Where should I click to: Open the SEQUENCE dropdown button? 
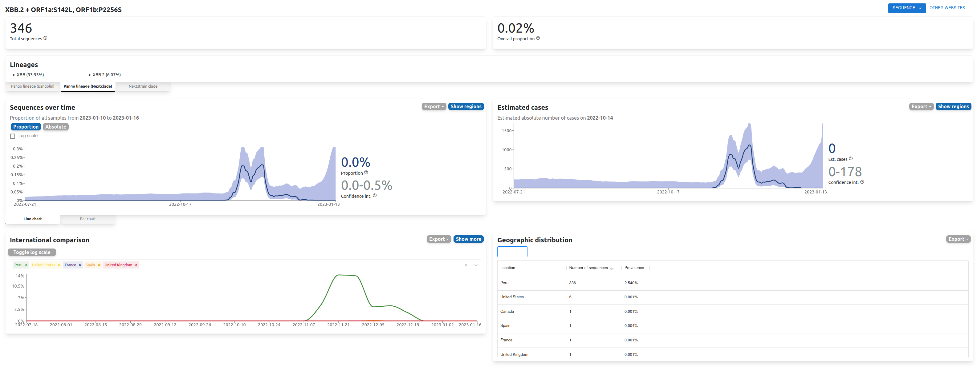point(906,8)
